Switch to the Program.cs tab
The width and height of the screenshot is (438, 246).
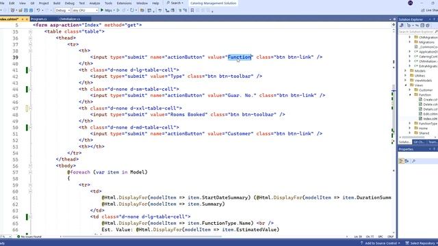pos(39,19)
